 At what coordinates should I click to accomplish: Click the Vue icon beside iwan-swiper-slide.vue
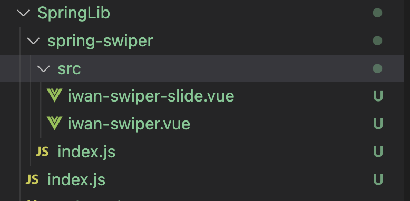click(x=54, y=95)
